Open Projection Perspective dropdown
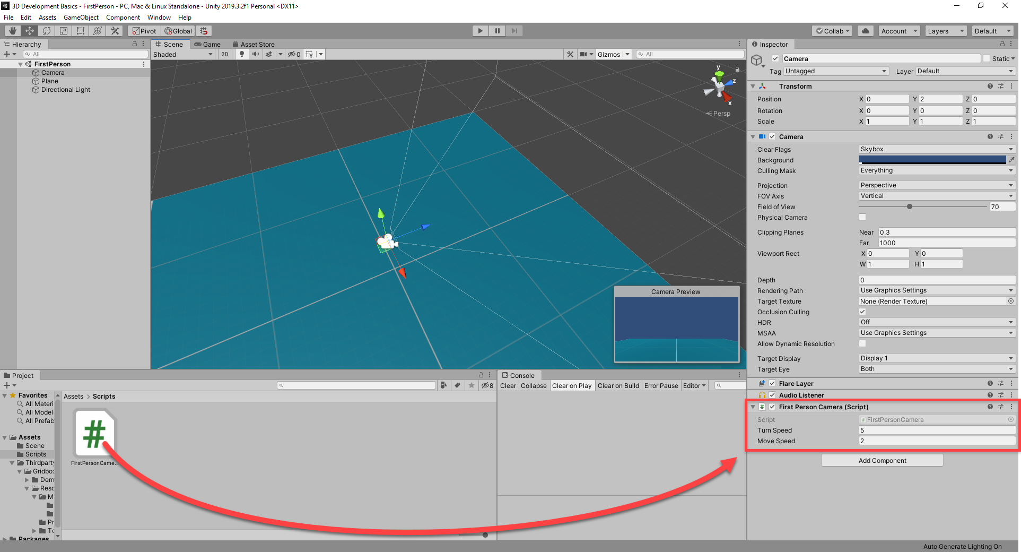Viewport: 1021px width, 552px height. (937, 185)
